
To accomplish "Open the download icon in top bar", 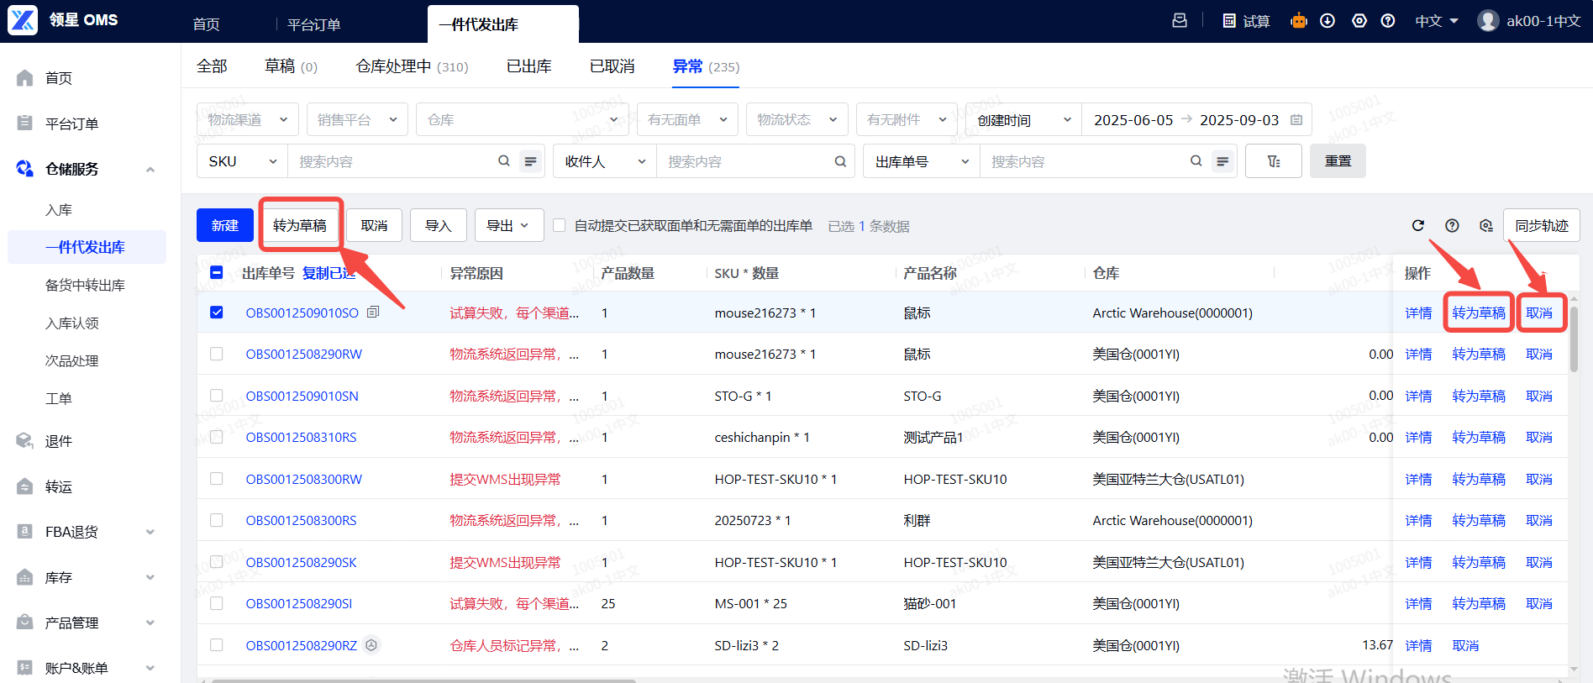I will point(1327,21).
